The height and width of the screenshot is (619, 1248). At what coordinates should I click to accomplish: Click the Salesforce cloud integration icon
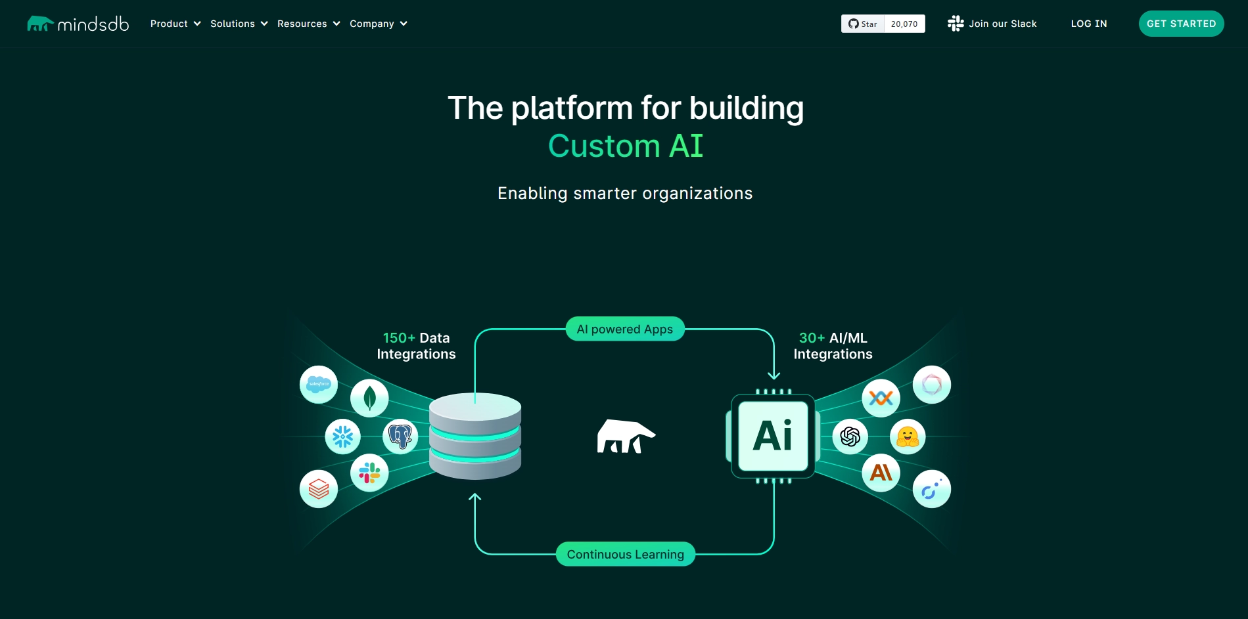coord(319,385)
